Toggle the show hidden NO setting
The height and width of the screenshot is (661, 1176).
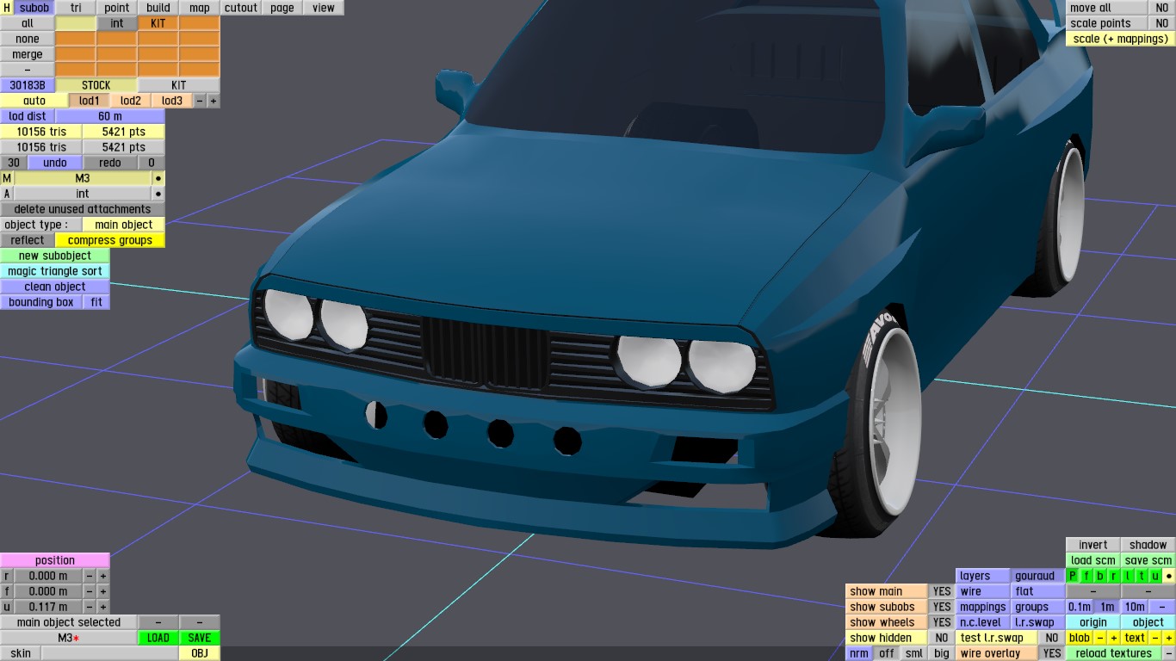click(x=942, y=638)
